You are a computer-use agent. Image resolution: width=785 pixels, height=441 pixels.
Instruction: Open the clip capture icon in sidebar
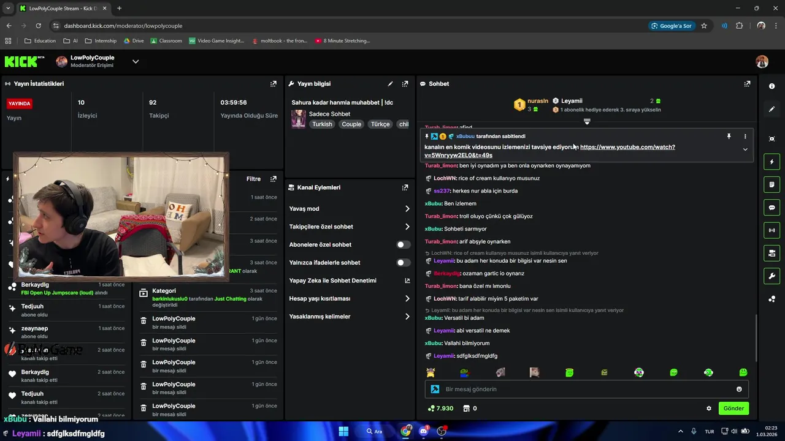tap(772, 139)
